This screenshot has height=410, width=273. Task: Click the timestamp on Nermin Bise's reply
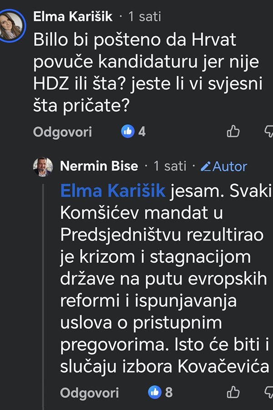[170, 166]
